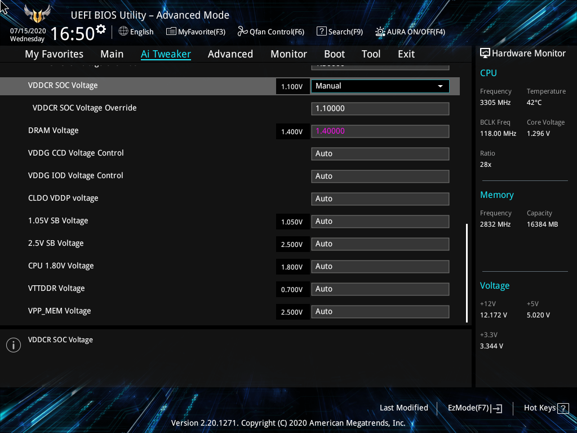The image size is (577, 433).
Task: Click Qfan Control(F6) label
Action: 277,32
